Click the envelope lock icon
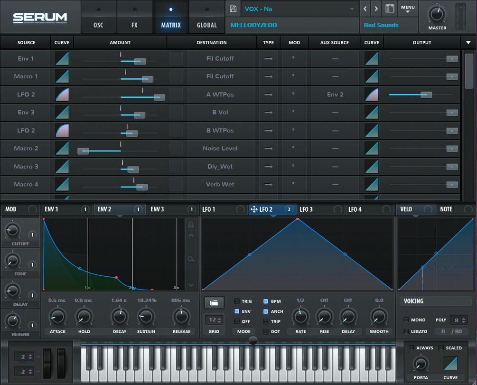 click(191, 225)
